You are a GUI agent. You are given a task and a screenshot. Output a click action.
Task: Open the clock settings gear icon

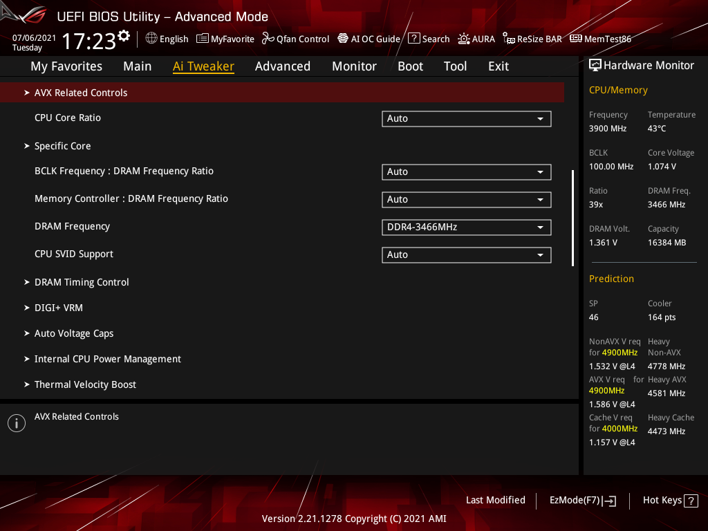coord(124,36)
